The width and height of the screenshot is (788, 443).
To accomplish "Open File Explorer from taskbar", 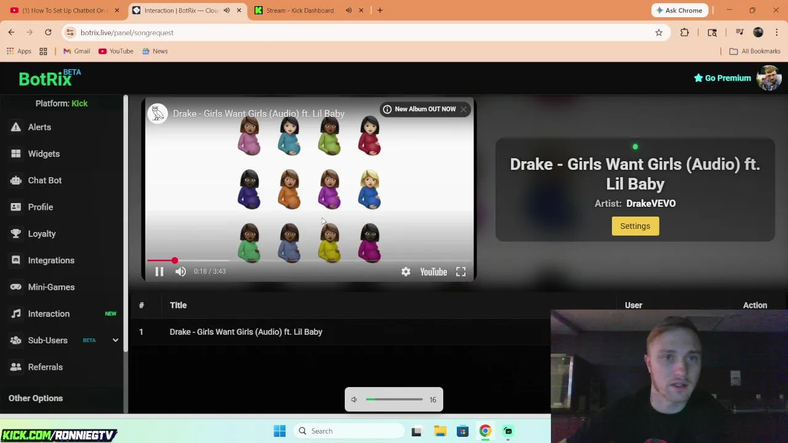I will point(440,431).
